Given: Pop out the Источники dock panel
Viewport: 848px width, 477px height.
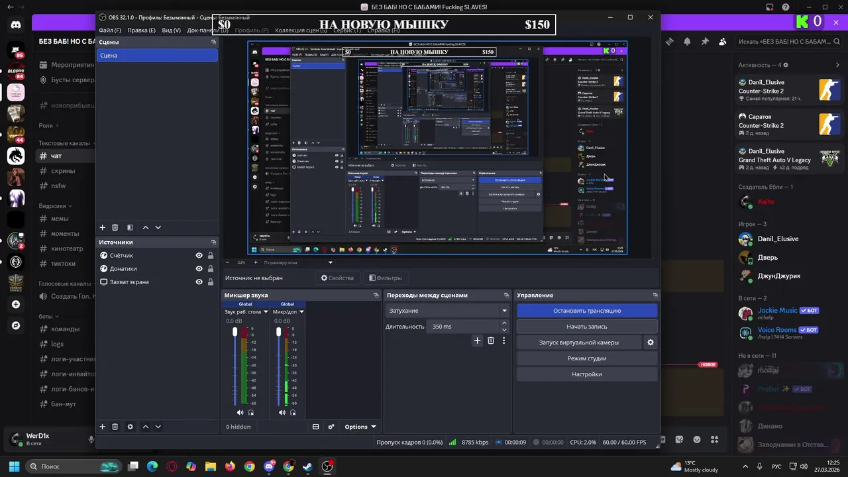Looking at the screenshot, I should click(x=213, y=242).
